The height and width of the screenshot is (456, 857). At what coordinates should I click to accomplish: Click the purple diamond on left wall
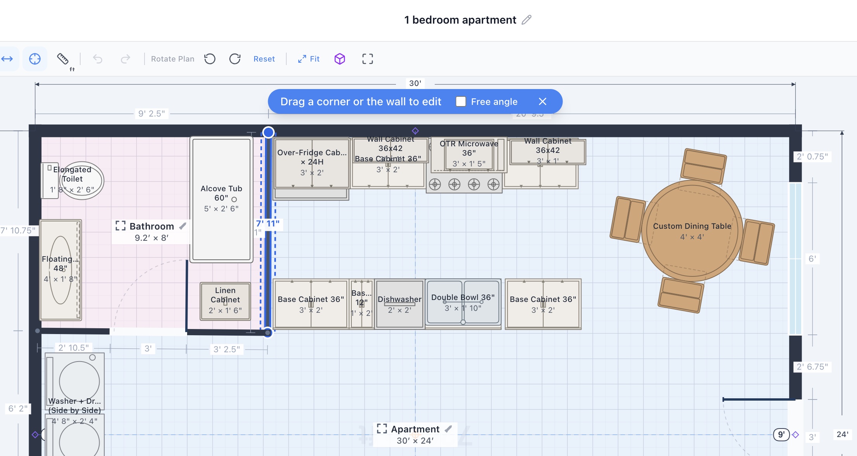point(35,435)
